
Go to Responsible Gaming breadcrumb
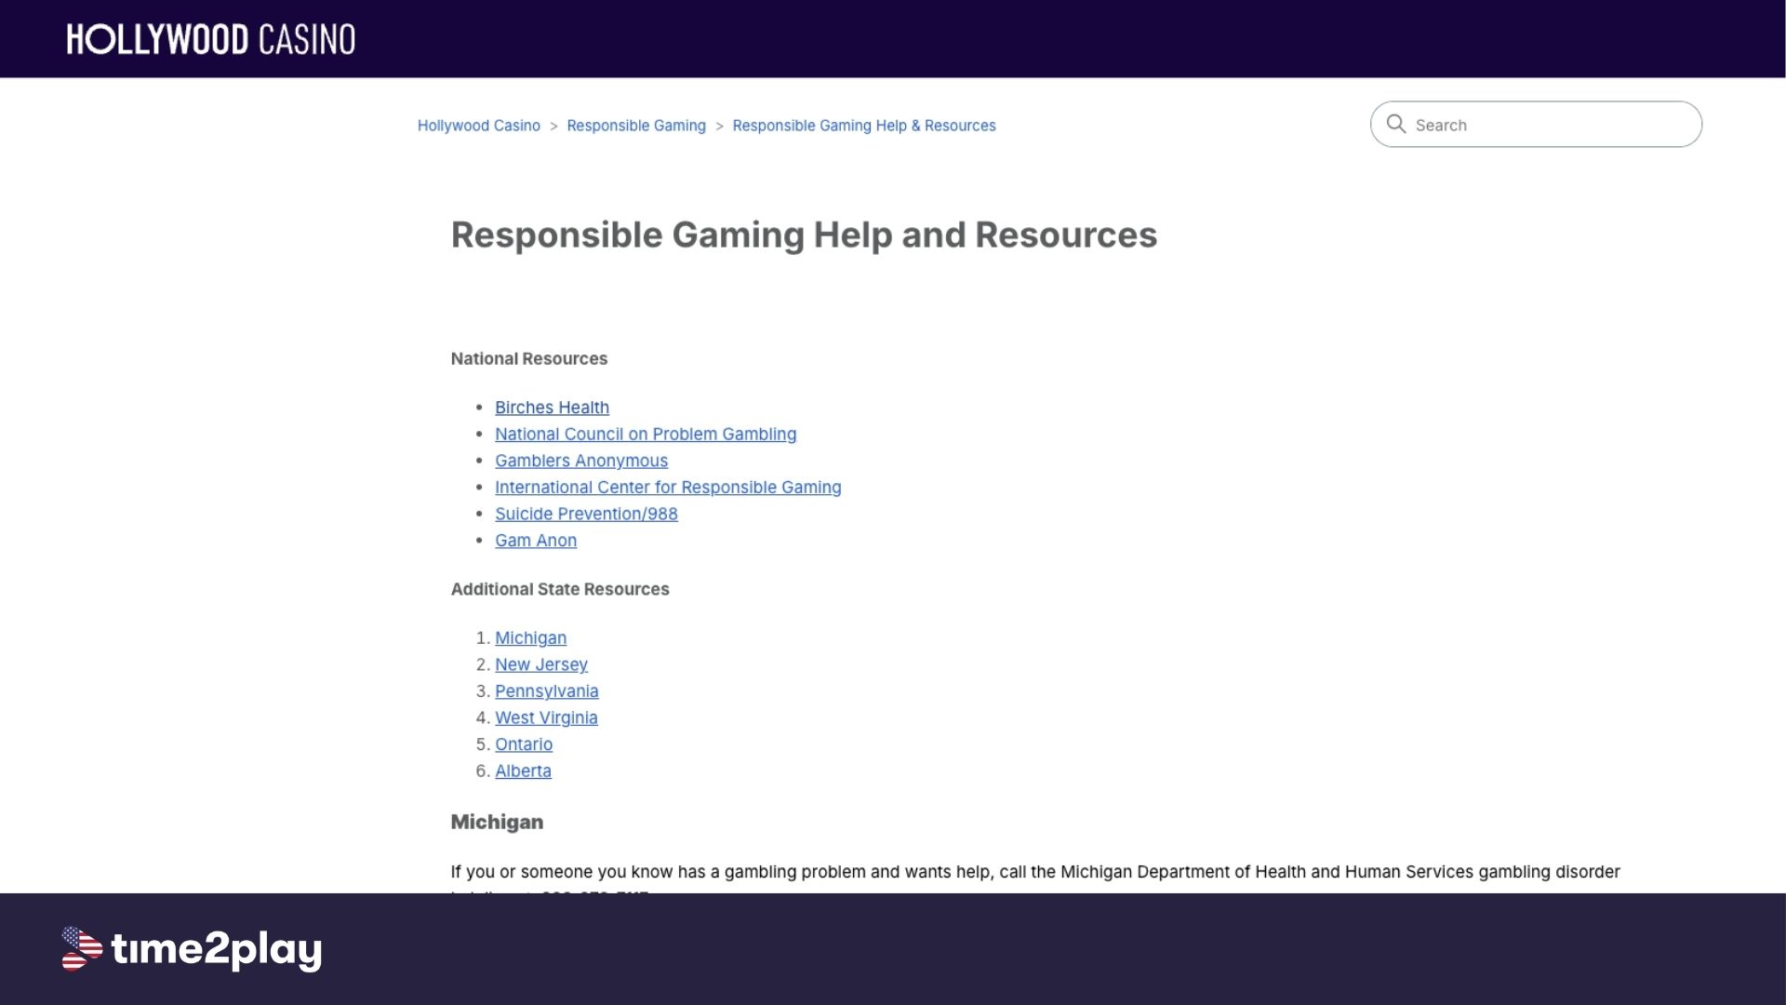pos(636,126)
